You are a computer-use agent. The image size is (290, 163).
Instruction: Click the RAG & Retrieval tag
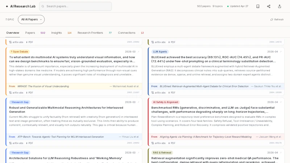pos(162,152)
